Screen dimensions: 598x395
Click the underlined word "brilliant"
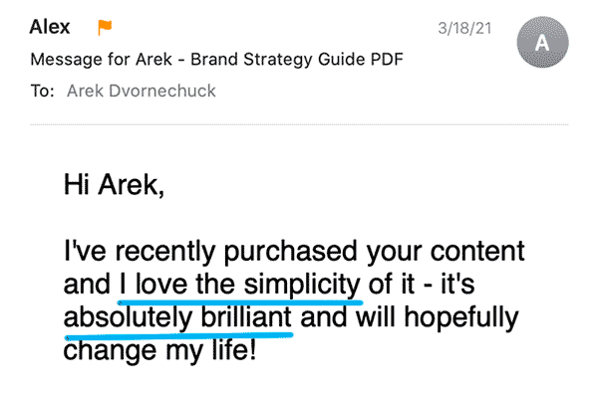246,317
